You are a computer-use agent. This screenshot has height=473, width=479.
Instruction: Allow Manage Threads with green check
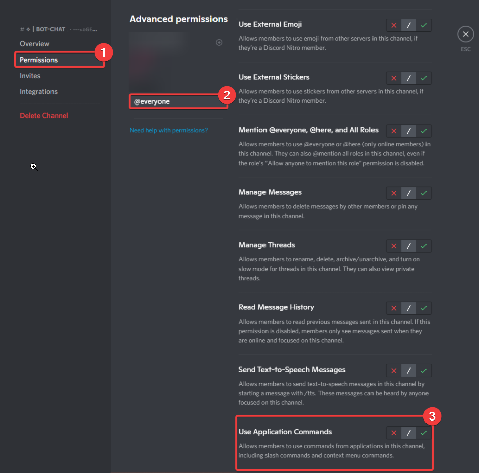[x=424, y=246]
